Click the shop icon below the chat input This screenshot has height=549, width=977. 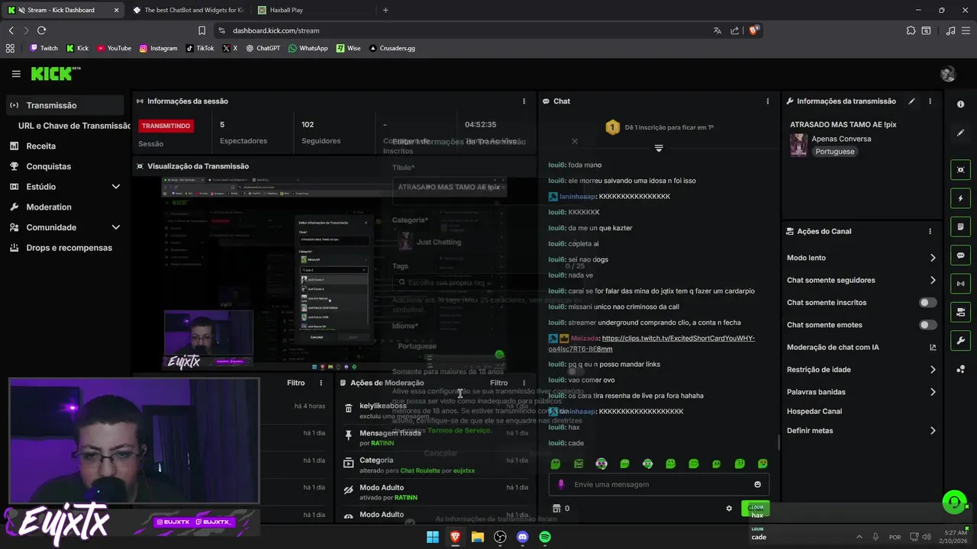tap(556, 508)
